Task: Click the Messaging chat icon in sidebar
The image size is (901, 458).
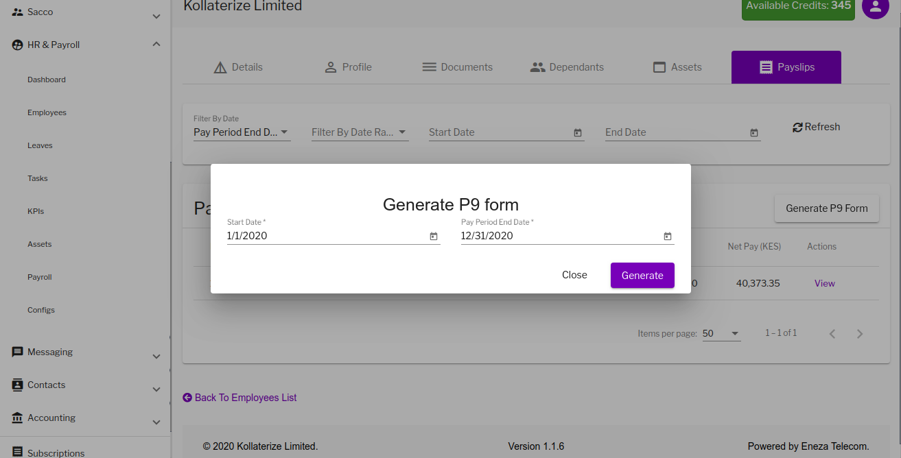Action: pyautogui.click(x=18, y=352)
